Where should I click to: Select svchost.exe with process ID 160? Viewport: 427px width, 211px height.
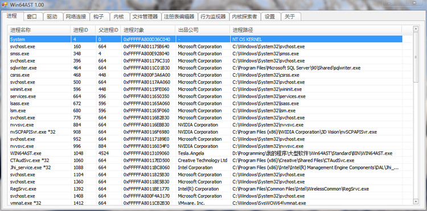pyautogui.click(x=206, y=47)
